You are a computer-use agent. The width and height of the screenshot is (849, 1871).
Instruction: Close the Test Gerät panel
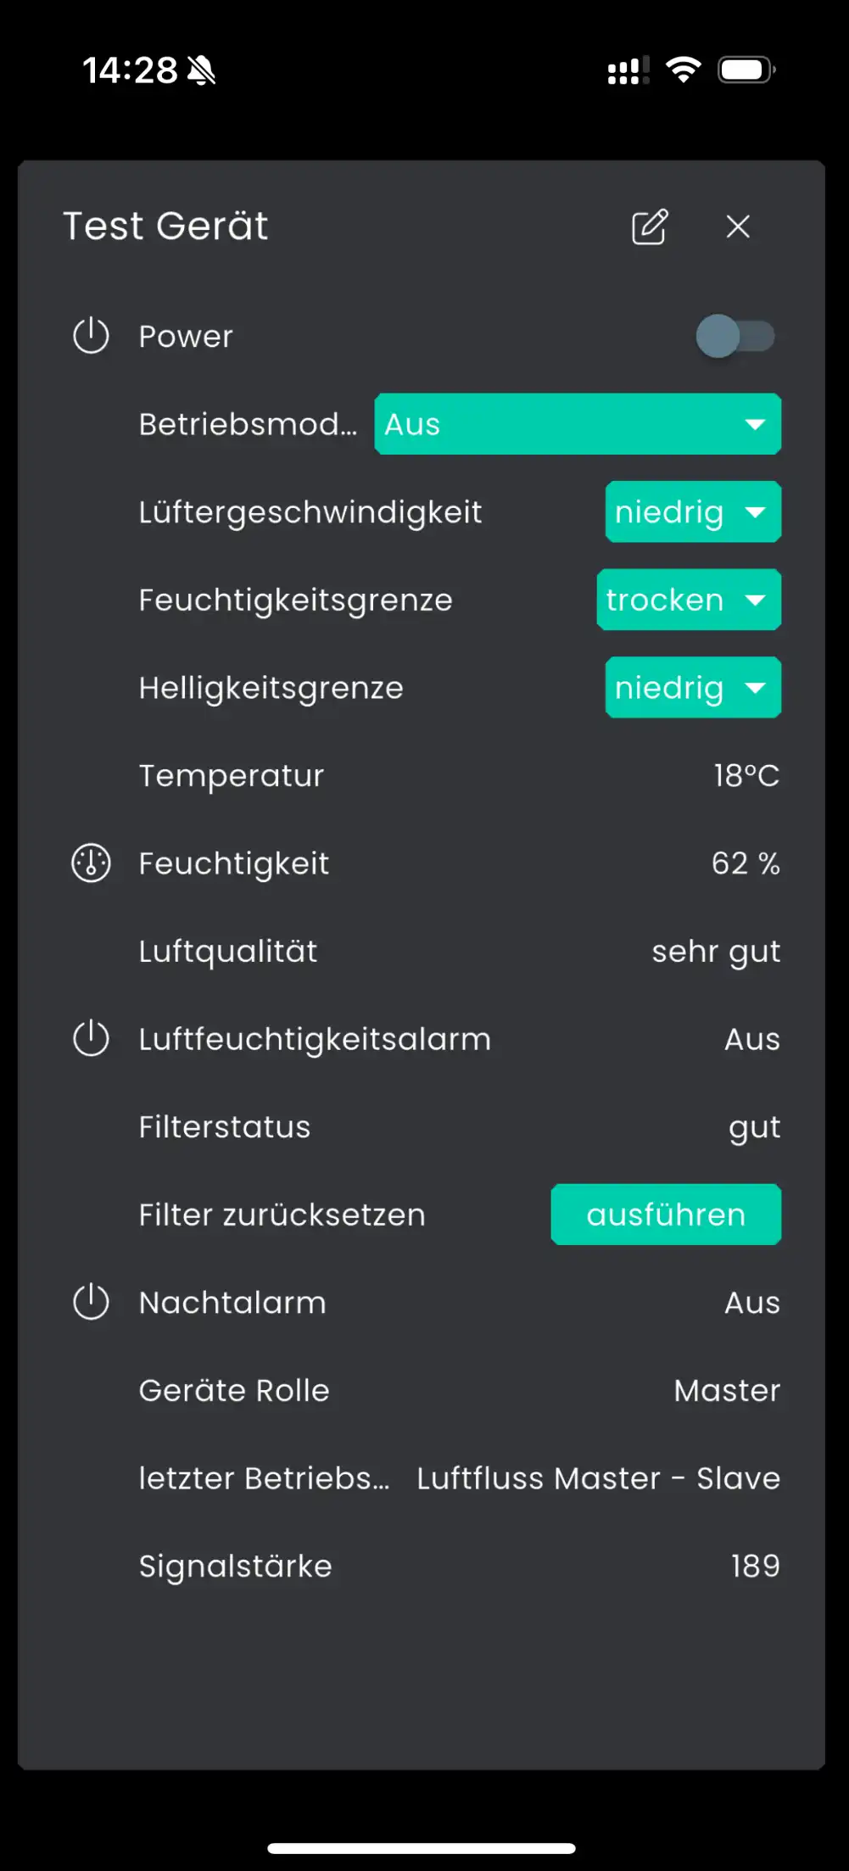pyautogui.click(x=738, y=226)
